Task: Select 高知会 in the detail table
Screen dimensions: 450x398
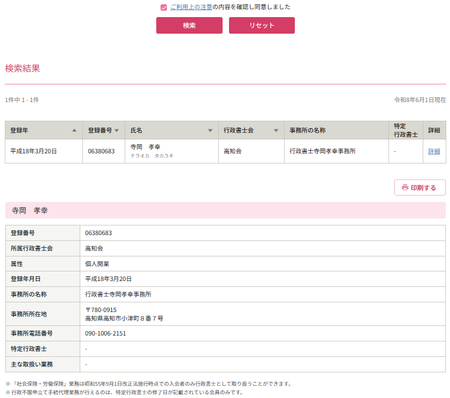Action: [94, 248]
